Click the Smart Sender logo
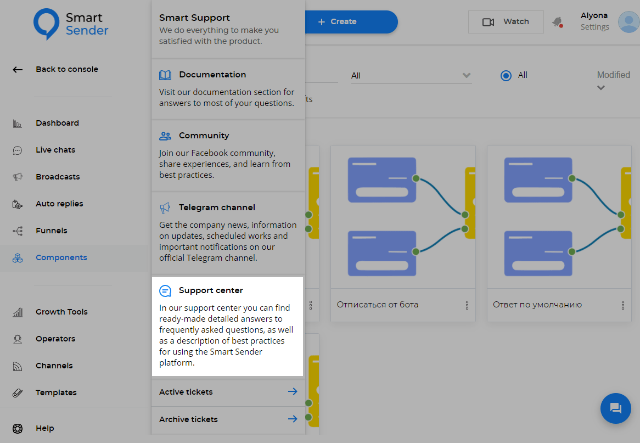This screenshot has height=443, width=640. [x=71, y=24]
